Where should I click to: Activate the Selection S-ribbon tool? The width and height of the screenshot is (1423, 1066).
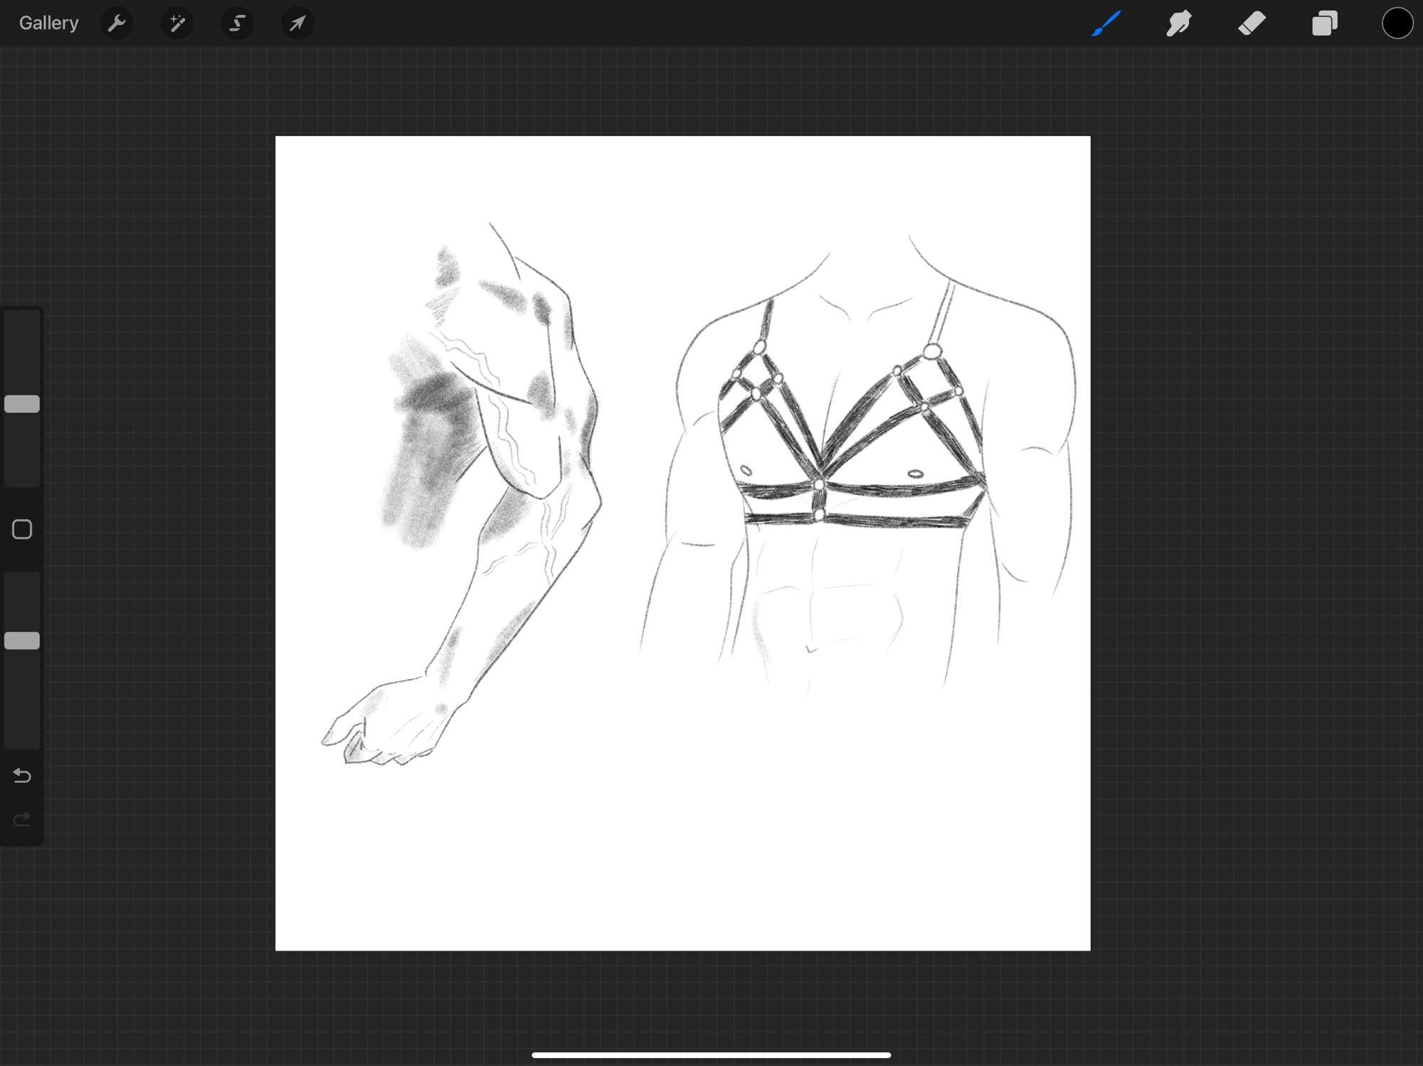[237, 23]
